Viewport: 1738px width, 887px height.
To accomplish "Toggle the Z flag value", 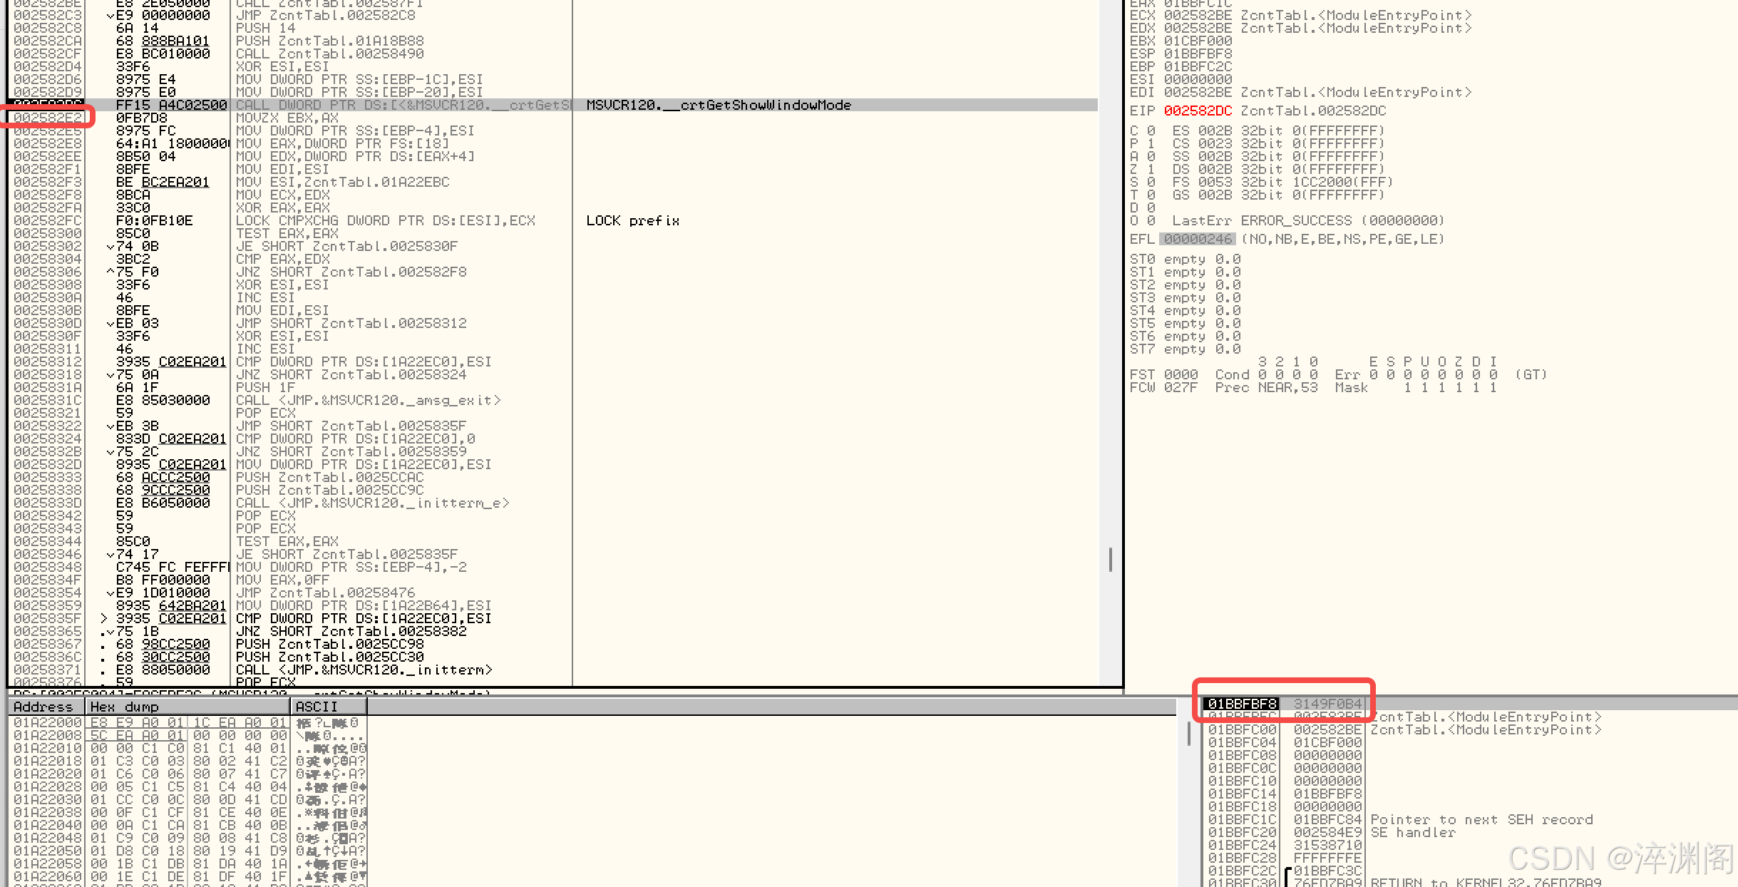I will (x=1151, y=169).
